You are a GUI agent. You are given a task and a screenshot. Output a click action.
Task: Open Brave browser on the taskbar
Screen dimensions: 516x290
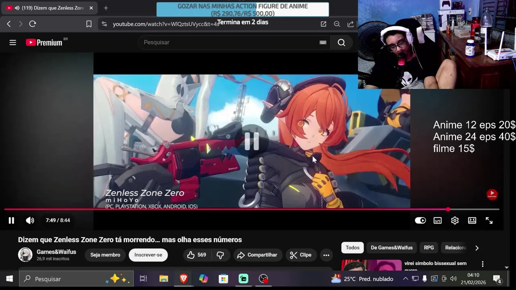pyautogui.click(x=183, y=279)
